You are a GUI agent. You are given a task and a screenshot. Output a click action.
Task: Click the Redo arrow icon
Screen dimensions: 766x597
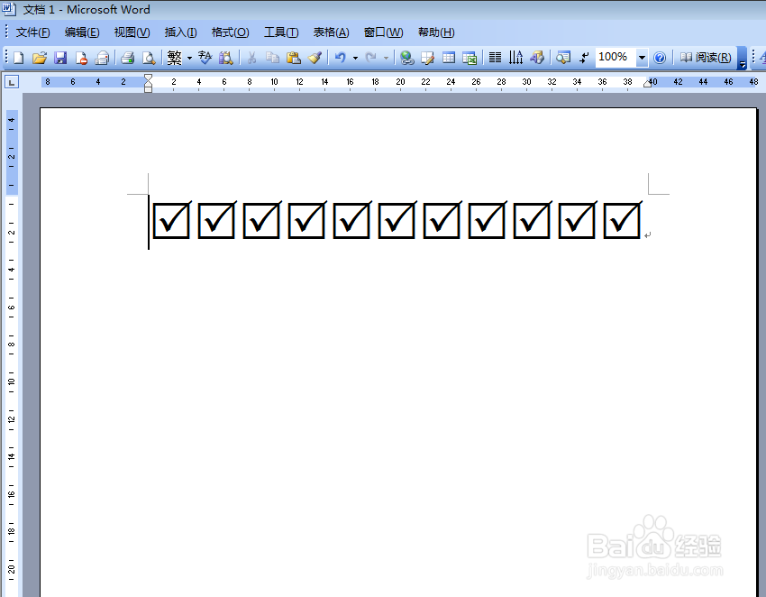point(371,58)
